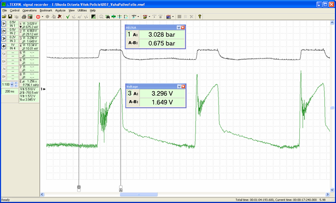Viewport: 336px width, 203px height.
Task: Click the binoculars search icon
Action: [107, 17]
